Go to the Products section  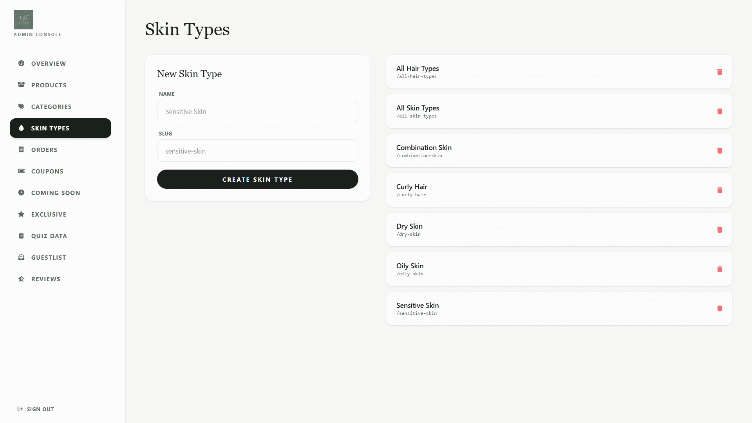tap(60, 85)
